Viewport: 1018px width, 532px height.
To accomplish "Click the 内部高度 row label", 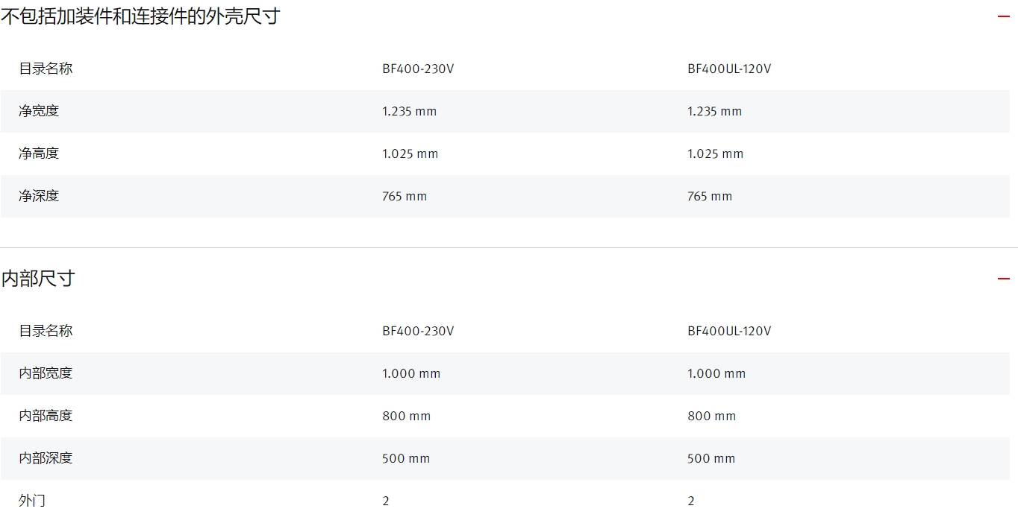I will [46, 416].
